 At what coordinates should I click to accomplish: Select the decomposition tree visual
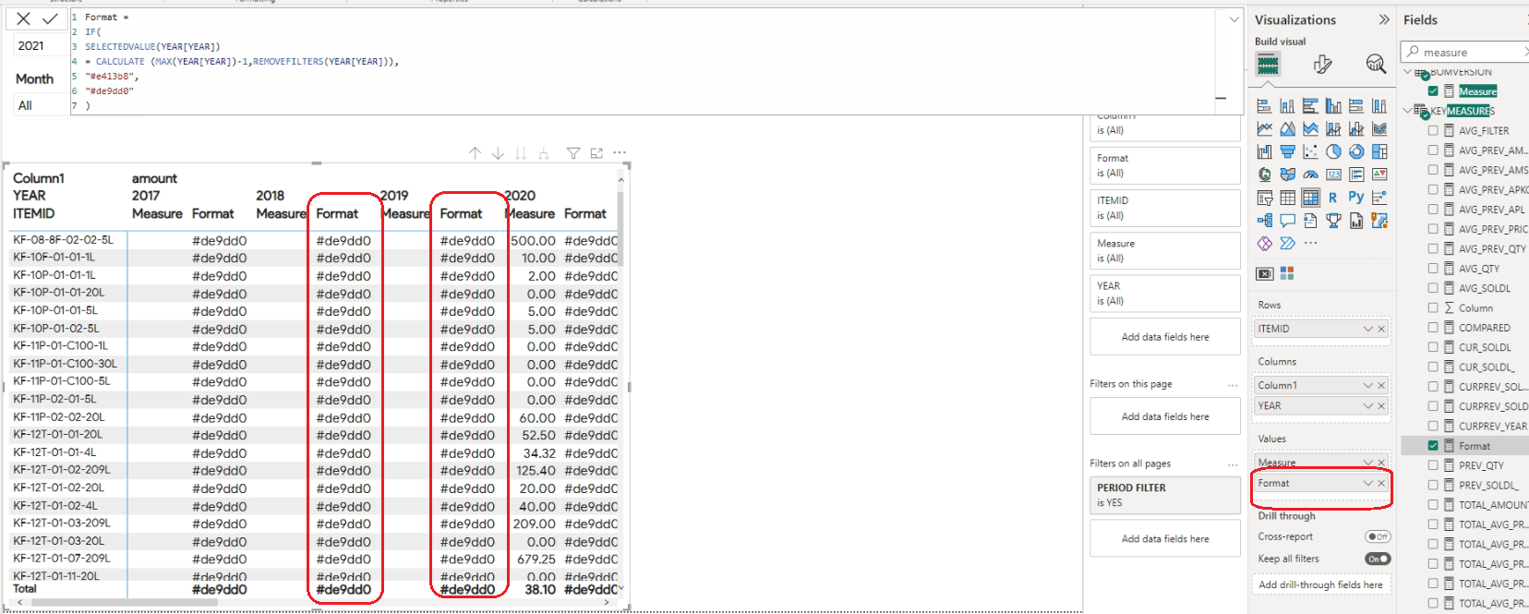point(1264,221)
